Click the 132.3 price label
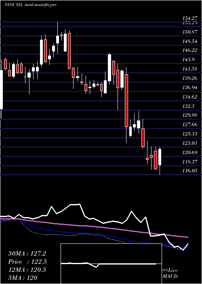Screen dimensions: 202x284 click(189, 106)
